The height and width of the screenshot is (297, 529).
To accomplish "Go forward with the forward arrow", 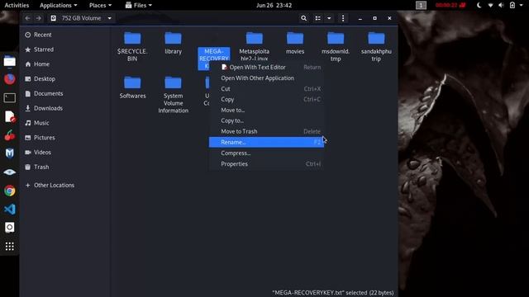I will 39,18.
